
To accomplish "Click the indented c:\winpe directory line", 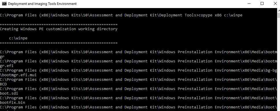I will pyautogui.click(x=18, y=38).
